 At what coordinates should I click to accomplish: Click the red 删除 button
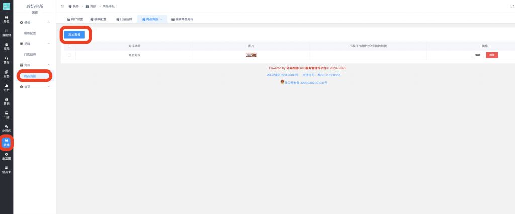(x=492, y=55)
